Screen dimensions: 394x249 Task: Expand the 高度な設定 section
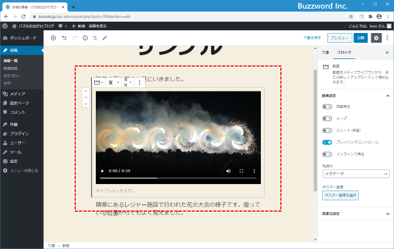coord(355,213)
